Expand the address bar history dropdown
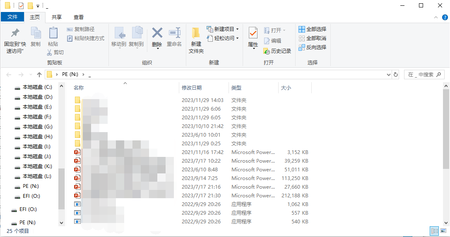 point(388,75)
